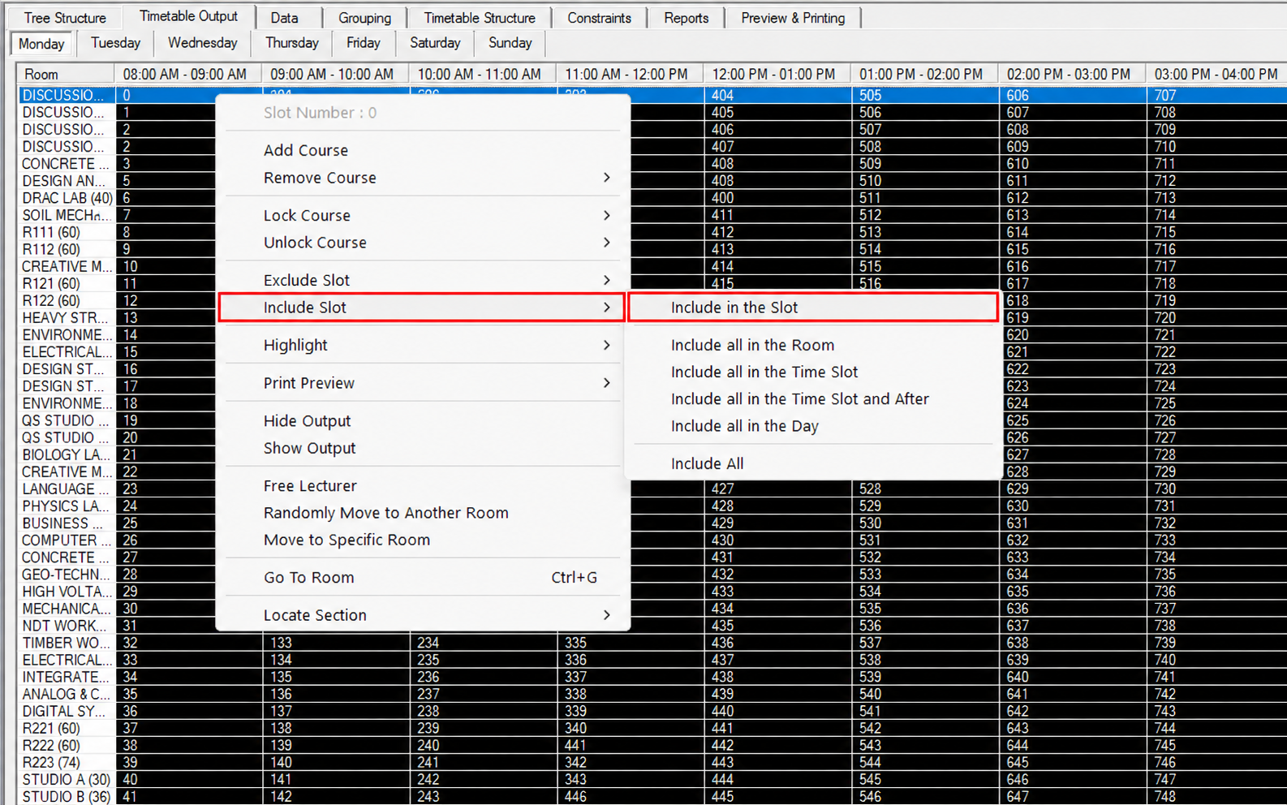Select Include all in the Day
The image size is (1287, 805).
point(813,426)
